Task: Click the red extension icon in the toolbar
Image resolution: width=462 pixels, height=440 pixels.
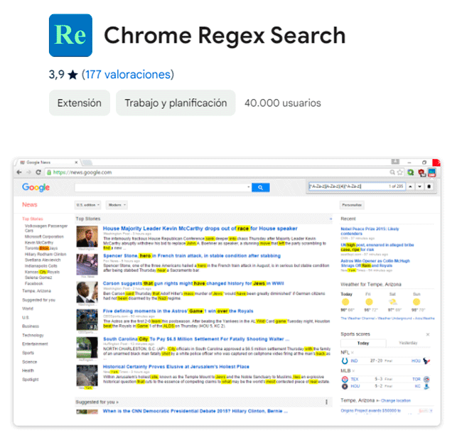Action: click(x=421, y=173)
